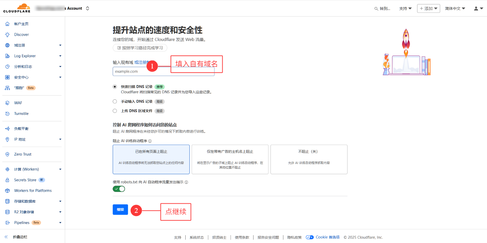Image resolution: width=487 pixels, height=243 pixels.
Task: Click info icon beside 阻止 AI 训练自动程序
Action: [x=150, y=141]
